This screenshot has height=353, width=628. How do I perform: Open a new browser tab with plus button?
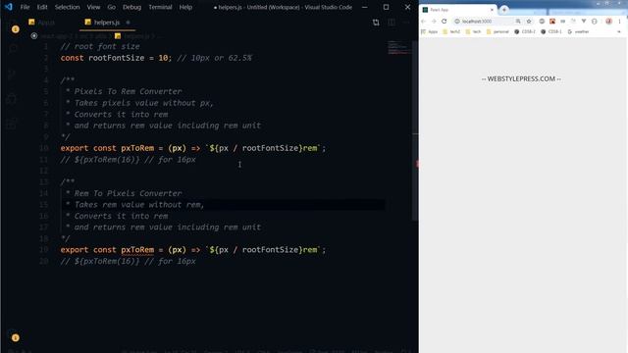pos(504,10)
